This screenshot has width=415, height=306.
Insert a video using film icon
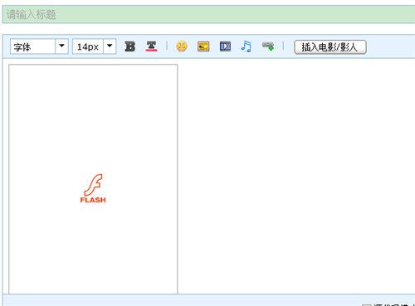coord(225,46)
